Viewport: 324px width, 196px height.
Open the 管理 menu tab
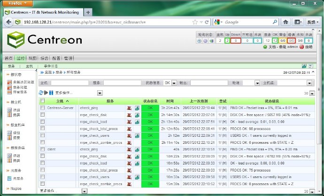(68, 58)
